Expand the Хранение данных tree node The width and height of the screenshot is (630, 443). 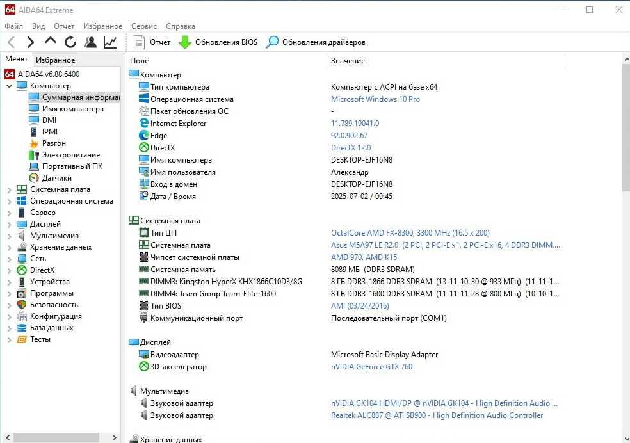(x=9, y=247)
